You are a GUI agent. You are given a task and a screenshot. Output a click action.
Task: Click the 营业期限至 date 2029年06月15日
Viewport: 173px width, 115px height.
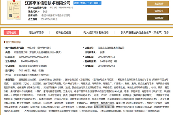[x=108, y=62]
